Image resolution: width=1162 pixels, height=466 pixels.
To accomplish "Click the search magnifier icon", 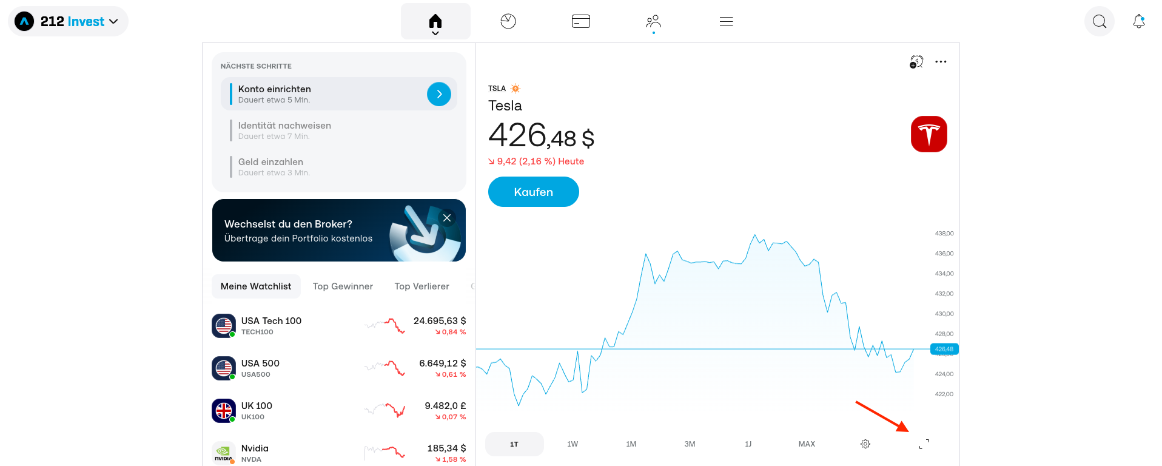I will point(1099,22).
